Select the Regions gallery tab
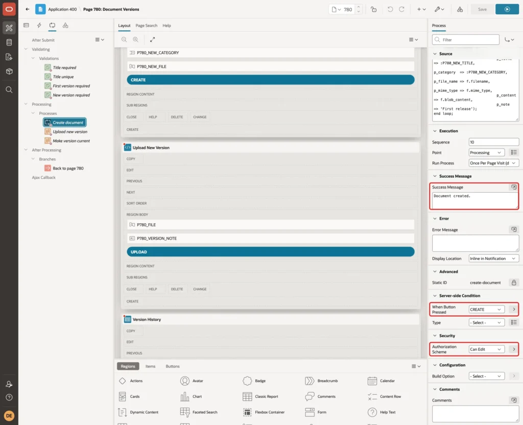This screenshot has height=425, width=523. point(128,366)
